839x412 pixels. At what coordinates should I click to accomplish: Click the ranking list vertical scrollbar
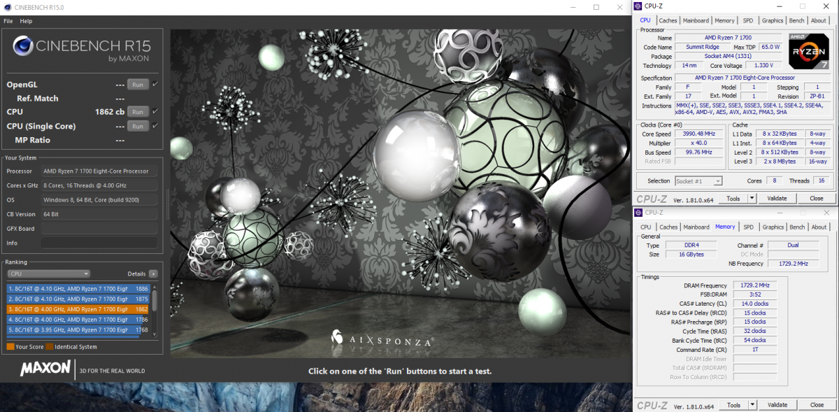[x=155, y=310]
